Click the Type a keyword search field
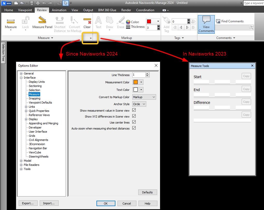264x210 pixels. [254, 3]
